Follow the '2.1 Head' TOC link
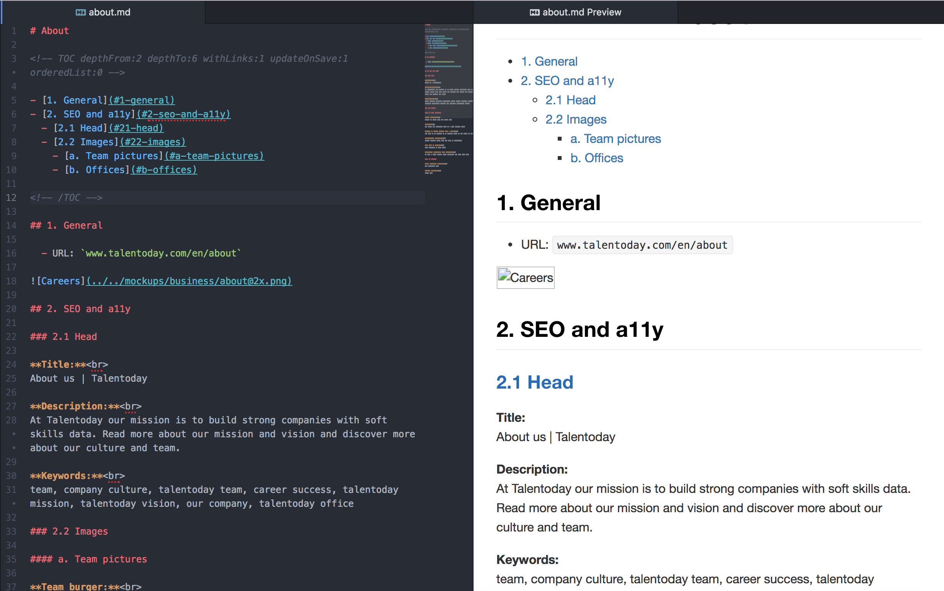Screen dimensions: 944x591 [x=570, y=100]
